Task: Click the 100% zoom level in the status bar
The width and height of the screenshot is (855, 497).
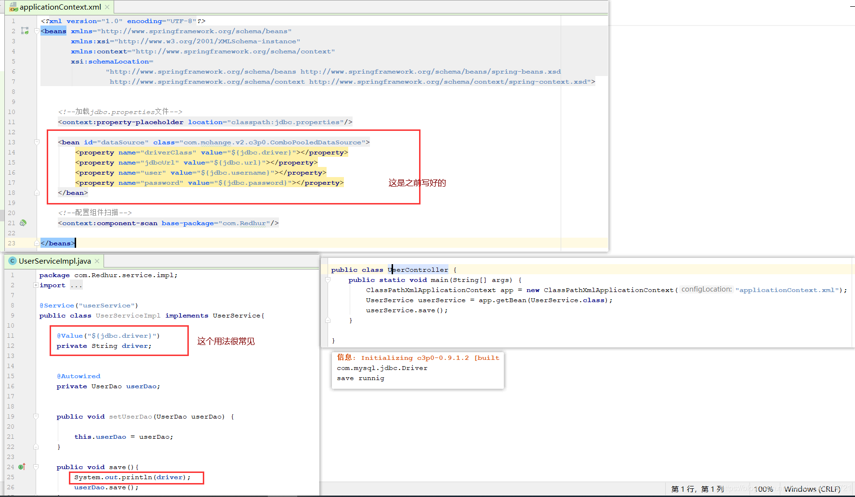Action: 763,489
